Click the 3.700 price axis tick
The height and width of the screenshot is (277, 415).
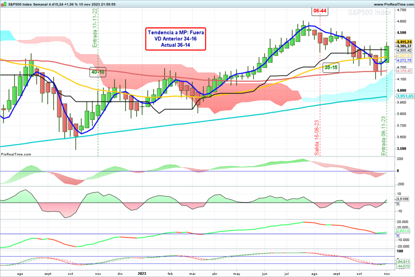coord(402,126)
